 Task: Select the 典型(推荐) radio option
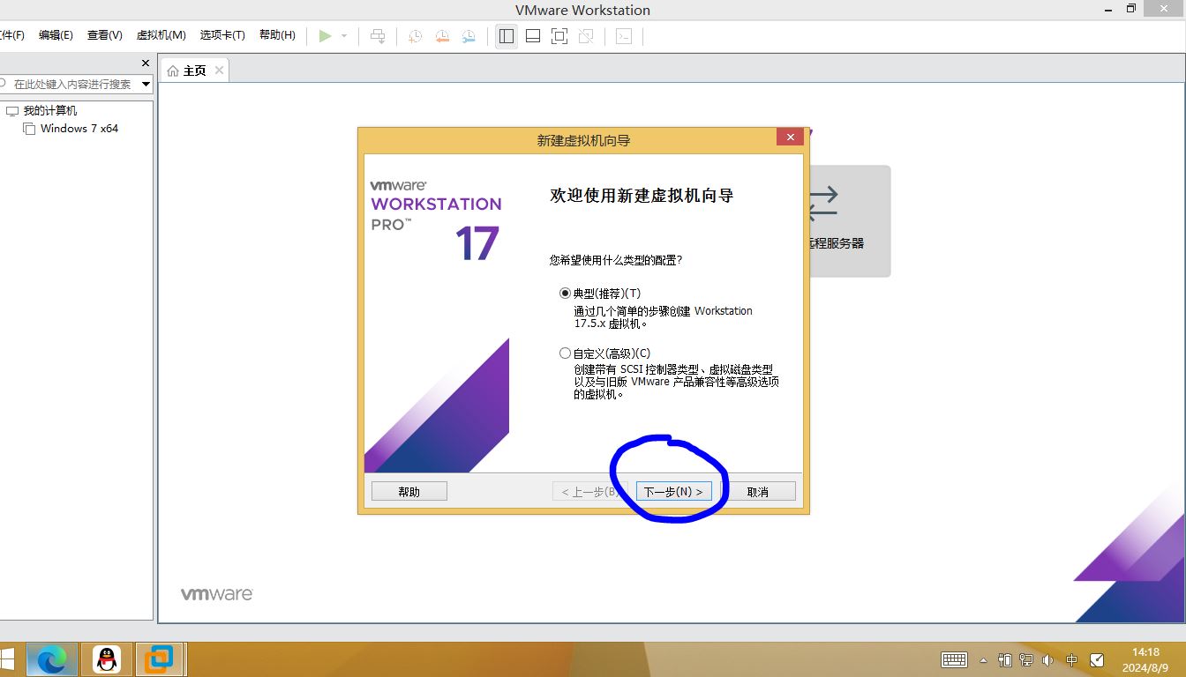(566, 293)
